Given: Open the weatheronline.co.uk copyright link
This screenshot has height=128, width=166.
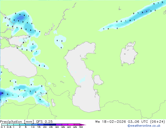Looking at the screenshot, I should coord(144,126).
